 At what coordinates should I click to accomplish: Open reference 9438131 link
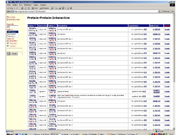156,90
